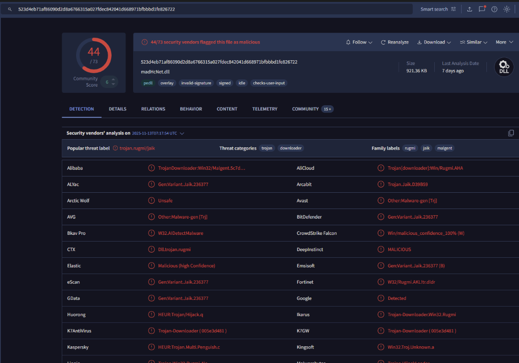Open the notifications chat bubble icon
This screenshot has width=519, height=363.
point(482,9)
